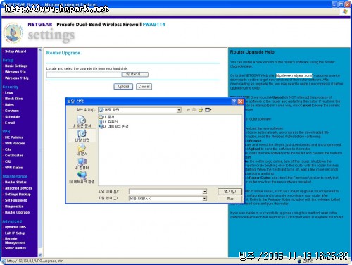
Task: Select desktop in places bar
Action: [x=82, y=135]
